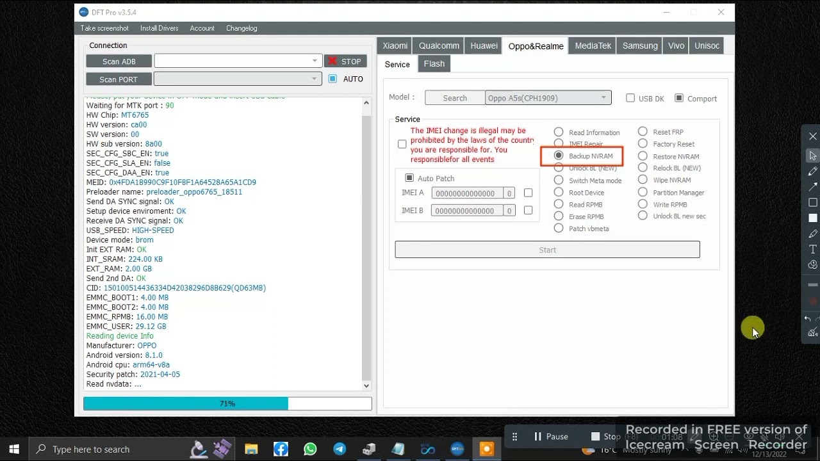Click the Start button

point(548,250)
